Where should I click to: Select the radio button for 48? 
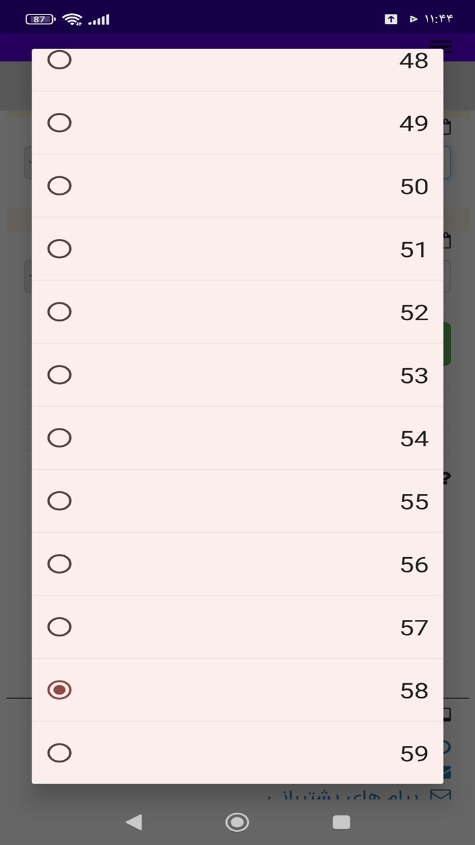pos(59,59)
